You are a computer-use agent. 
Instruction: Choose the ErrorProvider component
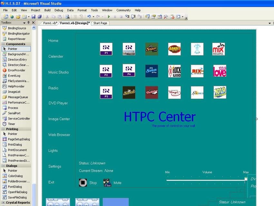point(16,70)
